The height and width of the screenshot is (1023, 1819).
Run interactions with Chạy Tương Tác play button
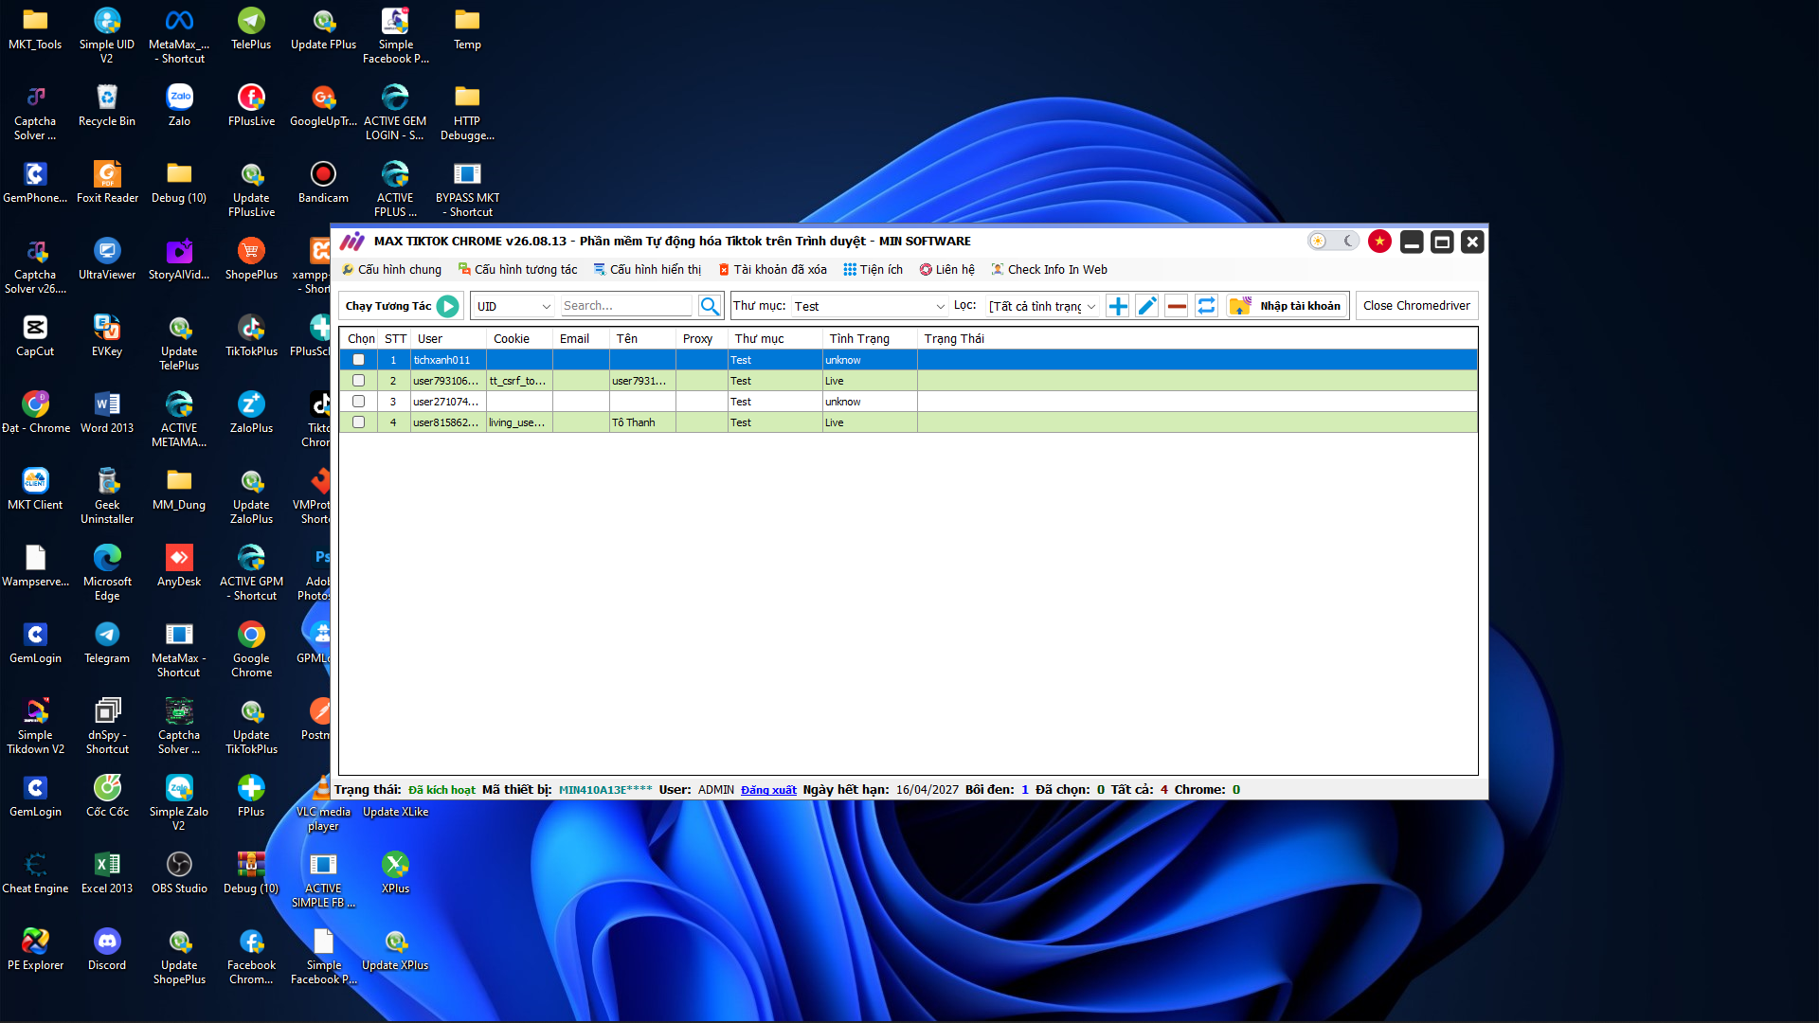(448, 306)
